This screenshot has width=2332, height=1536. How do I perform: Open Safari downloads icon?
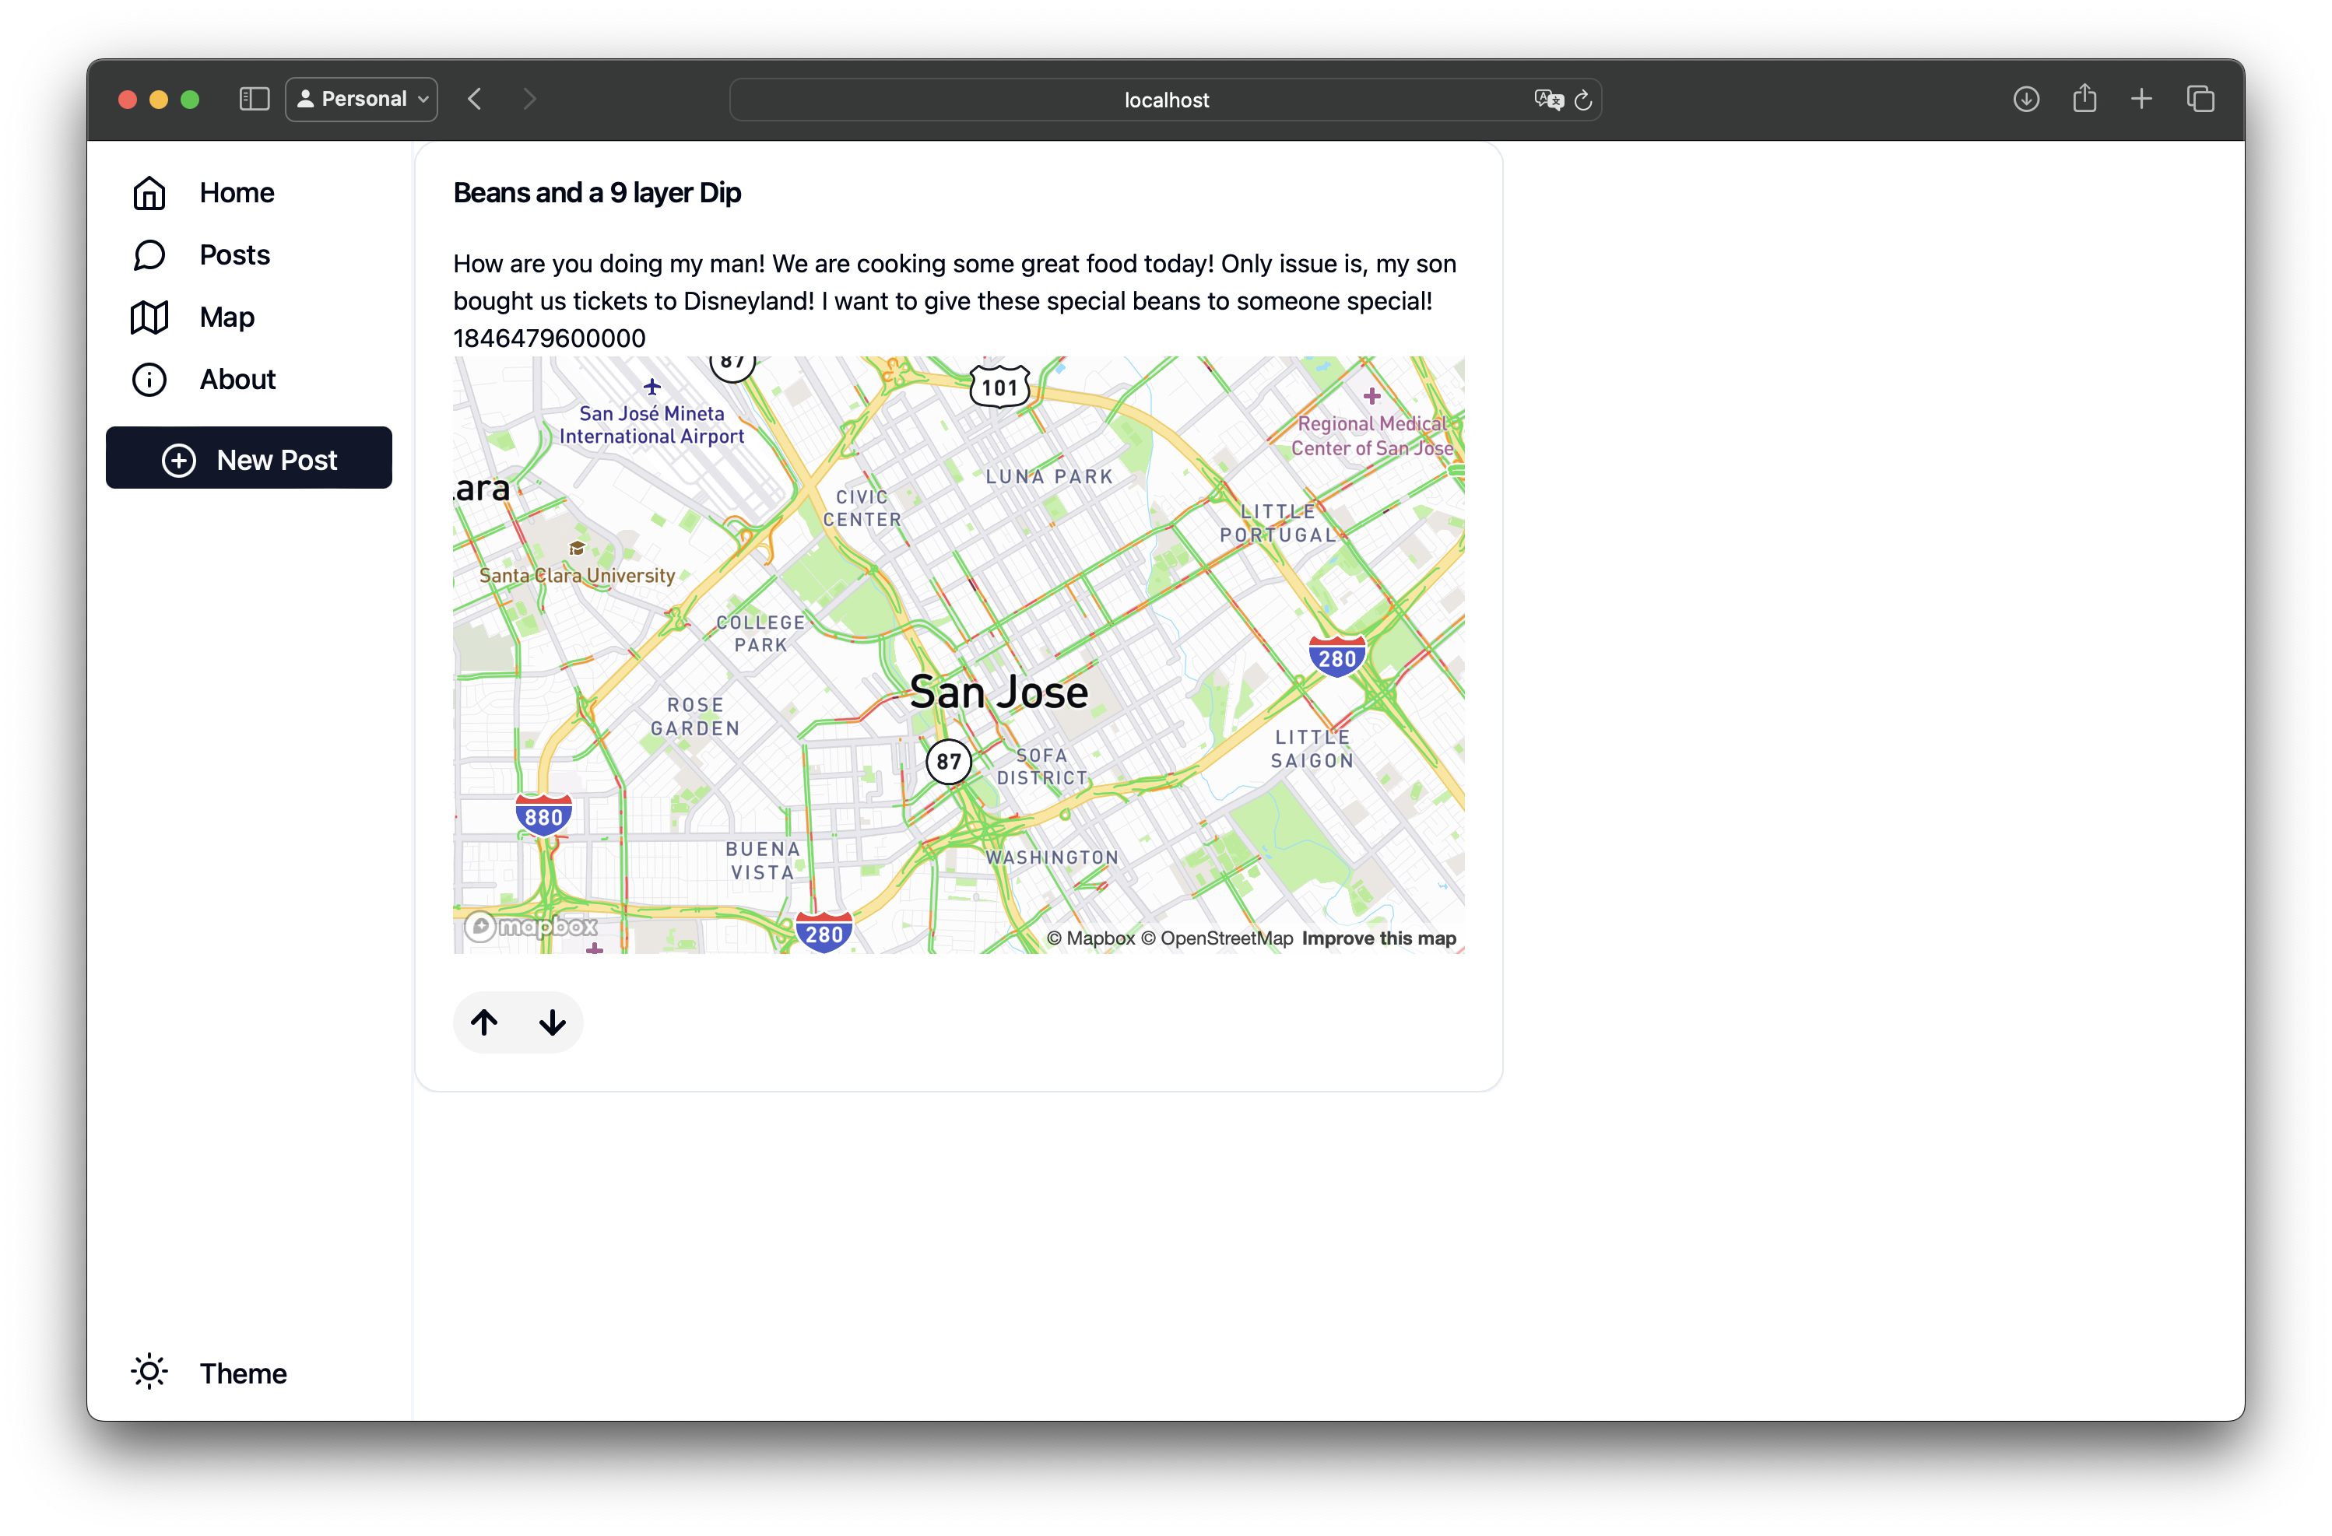[x=2026, y=99]
